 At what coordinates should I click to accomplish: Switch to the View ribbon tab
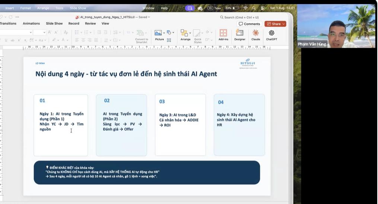pyautogui.click(x=105, y=23)
